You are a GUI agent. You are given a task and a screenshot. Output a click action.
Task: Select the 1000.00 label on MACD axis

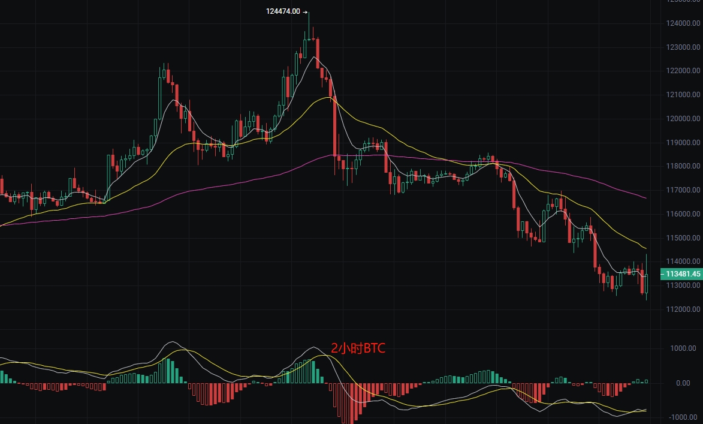click(683, 348)
